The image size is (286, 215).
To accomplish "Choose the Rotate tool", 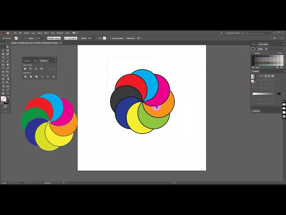I will pos(3,69).
